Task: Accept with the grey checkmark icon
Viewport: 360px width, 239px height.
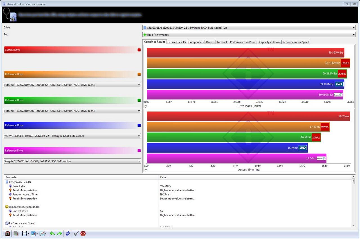Action: (76, 233)
